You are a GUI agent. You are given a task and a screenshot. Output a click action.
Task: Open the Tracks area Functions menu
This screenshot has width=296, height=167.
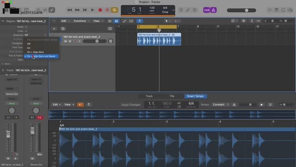(81, 21)
